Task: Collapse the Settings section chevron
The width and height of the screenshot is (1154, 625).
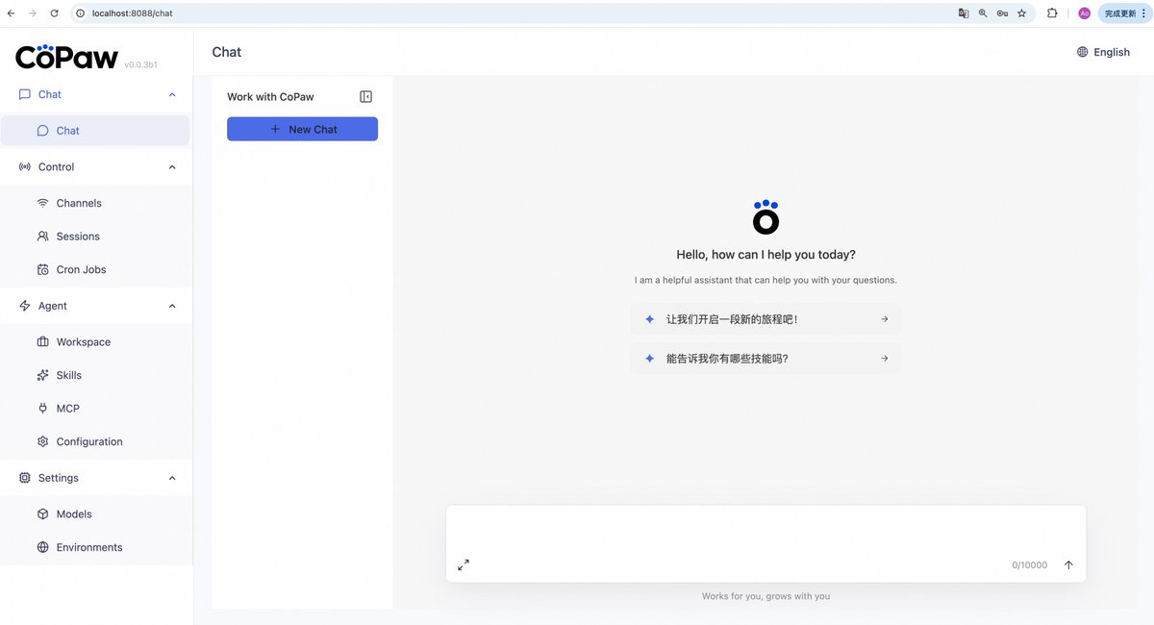Action: 171,477
